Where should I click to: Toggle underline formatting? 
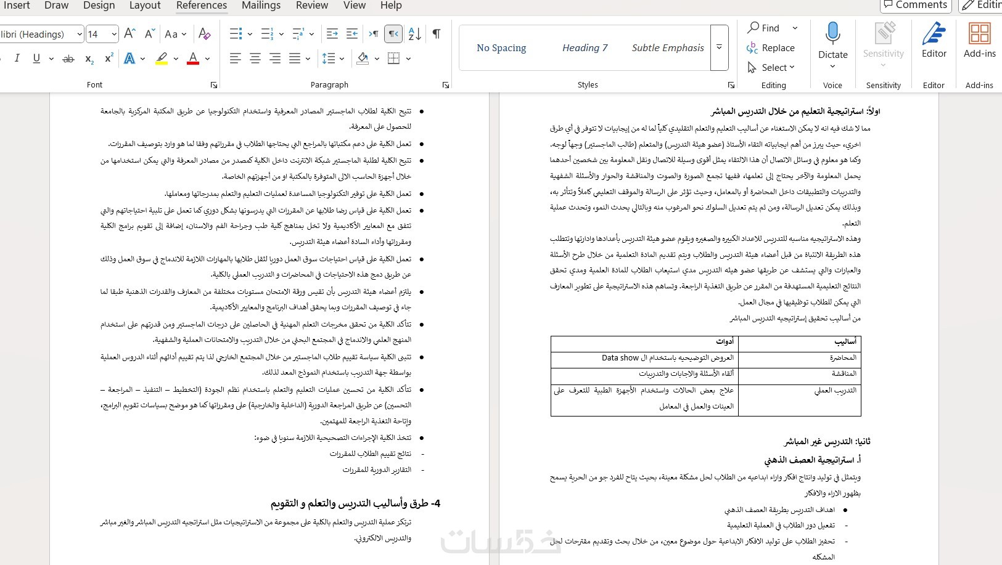pyautogui.click(x=36, y=59)
